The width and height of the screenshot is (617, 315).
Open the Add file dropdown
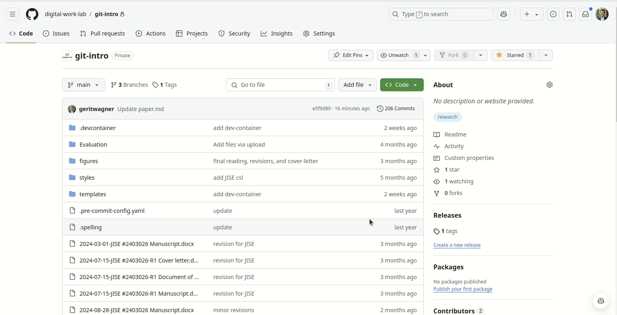358,85
